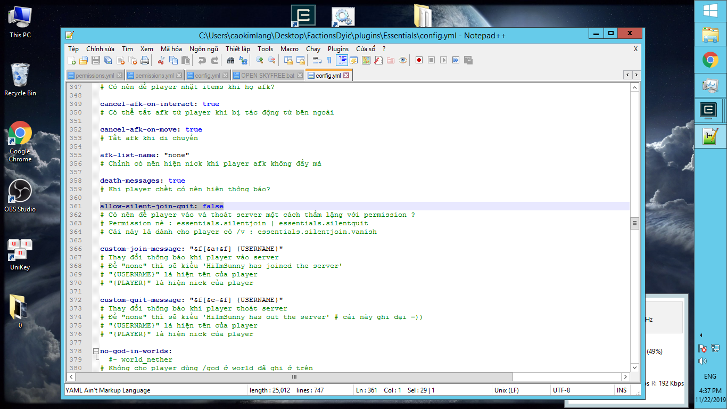The height and width of the screenshot is (409, 727).
Task: Open the Plugins menu
Action: coord(338,48)
